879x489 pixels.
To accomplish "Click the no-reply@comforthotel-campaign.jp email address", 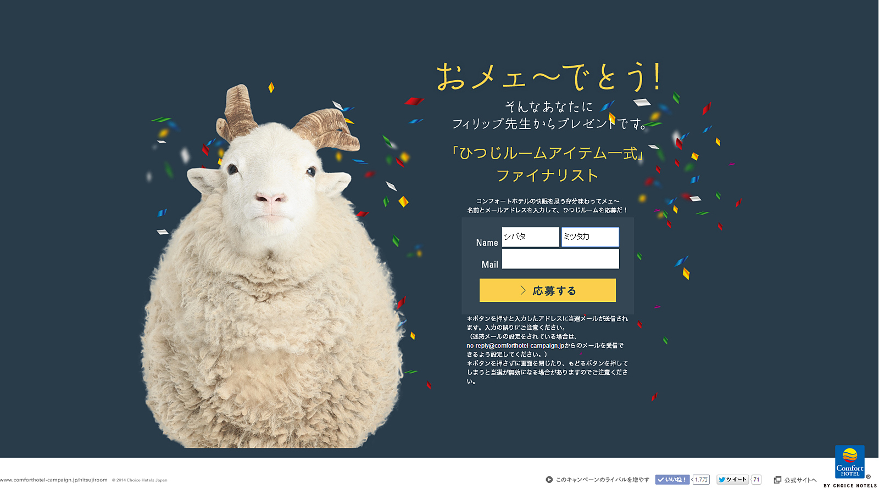I will 515,346.
